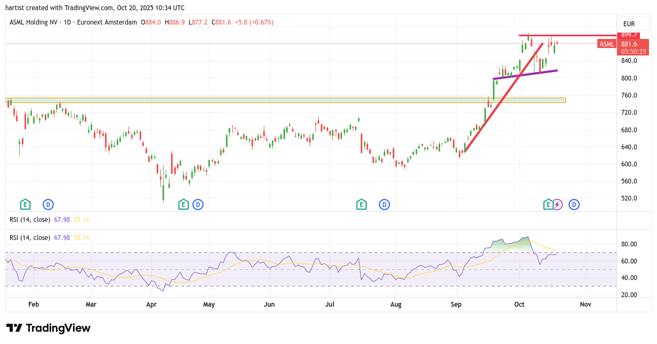Screen dimensions: 657x344
Task: Select the dividend marker in late April
Action: pyautogui.click(x=198, y=204)
